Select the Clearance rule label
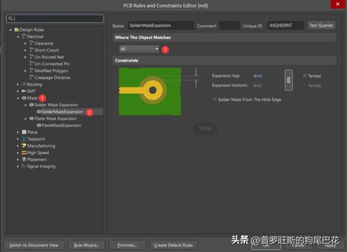This screenshot has height=252, width=347. (x=44, y=43)
